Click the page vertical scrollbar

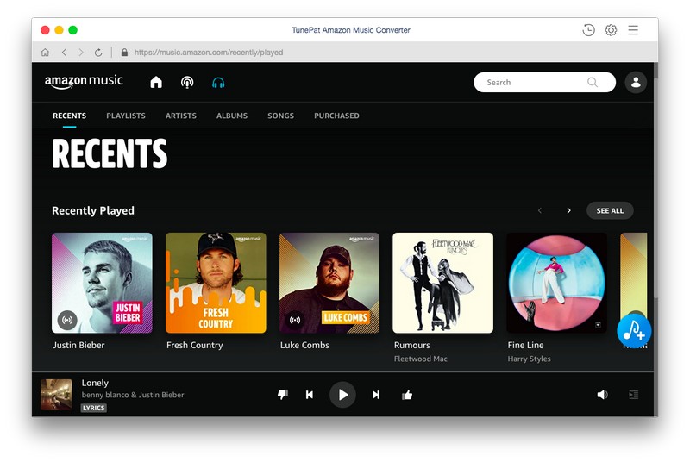[655, 189]
